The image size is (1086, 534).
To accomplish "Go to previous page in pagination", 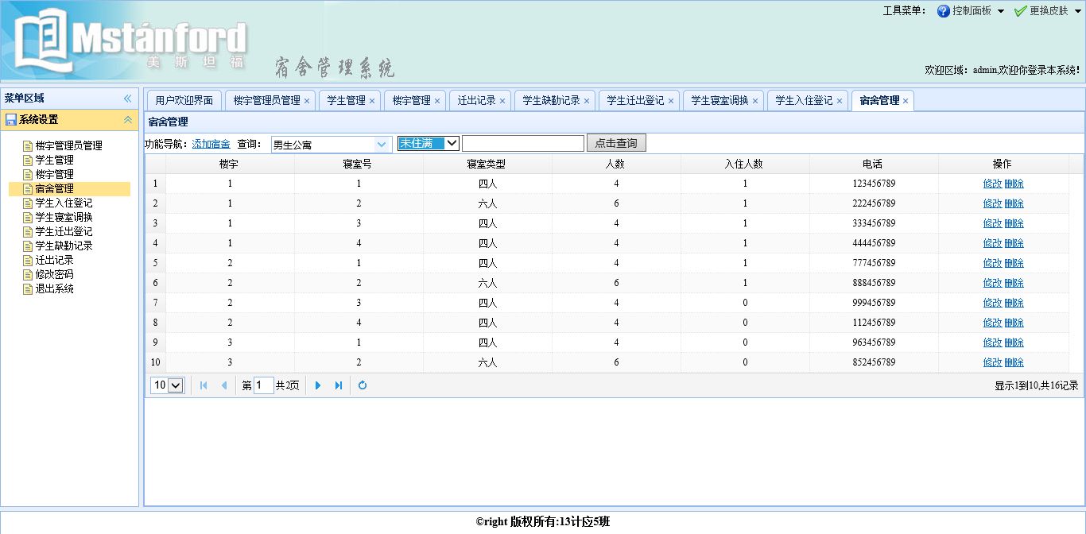I will 224,385.
